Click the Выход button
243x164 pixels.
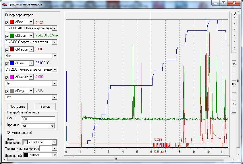click(45, 106)
